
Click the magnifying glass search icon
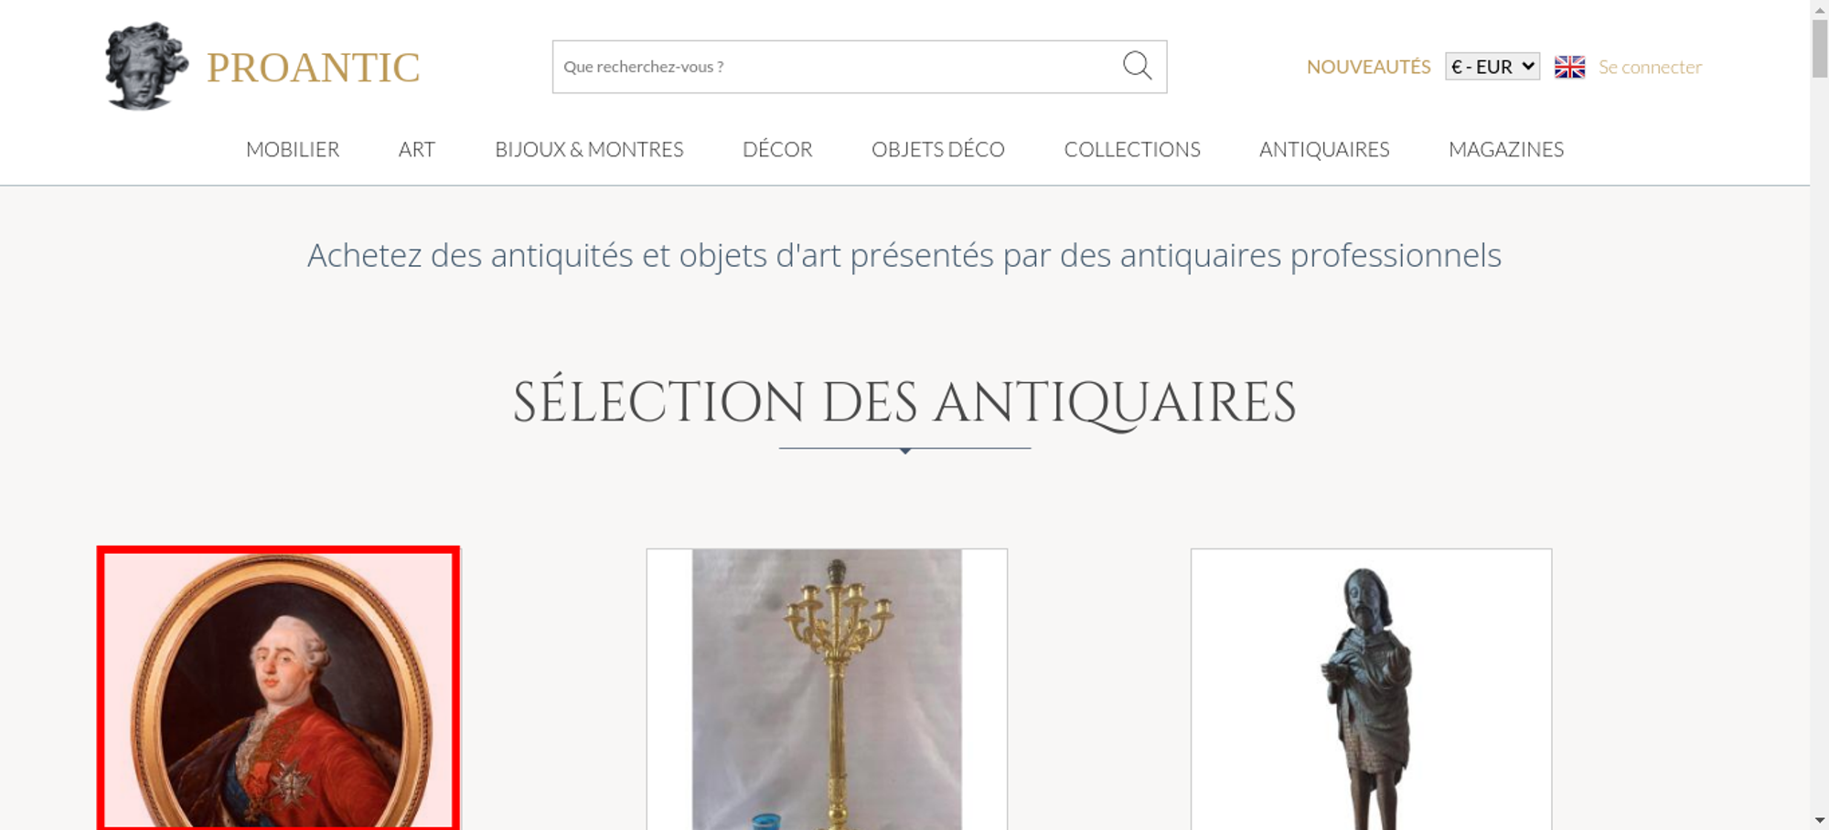click(x=1137, y=66)
